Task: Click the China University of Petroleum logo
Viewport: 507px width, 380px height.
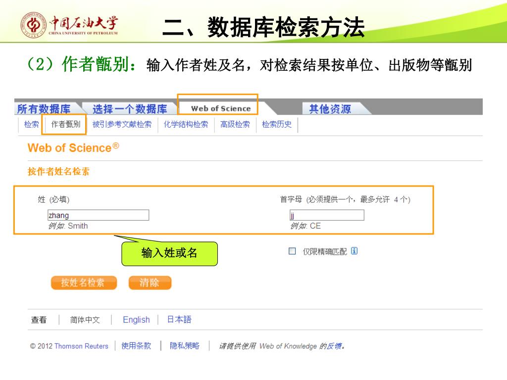Action: (69, 25)
